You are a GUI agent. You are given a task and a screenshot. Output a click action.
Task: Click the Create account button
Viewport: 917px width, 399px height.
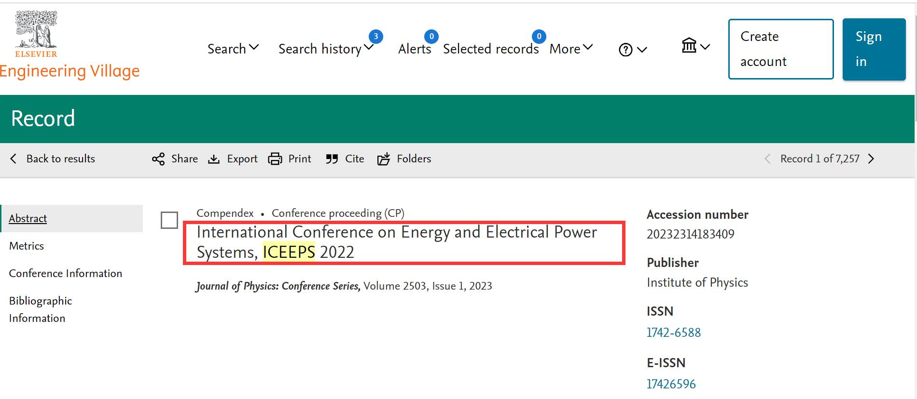tap(781, 49)
